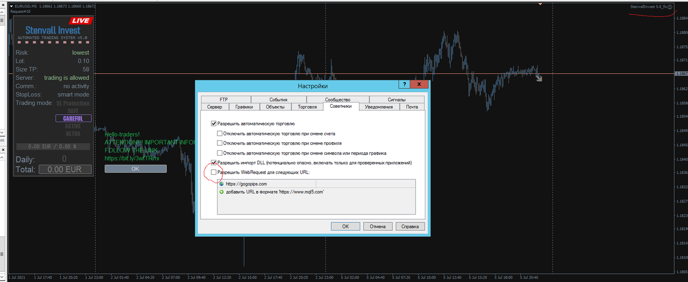Screen dimensions: 688x282
Task: Click the question mark help icon in Настройки title bar
Action: (x=405, y=84)
